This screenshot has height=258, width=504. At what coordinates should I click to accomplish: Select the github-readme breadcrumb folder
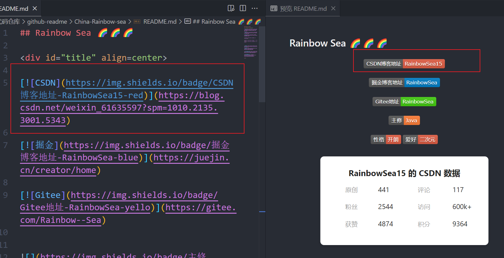(x=47, y=22)
